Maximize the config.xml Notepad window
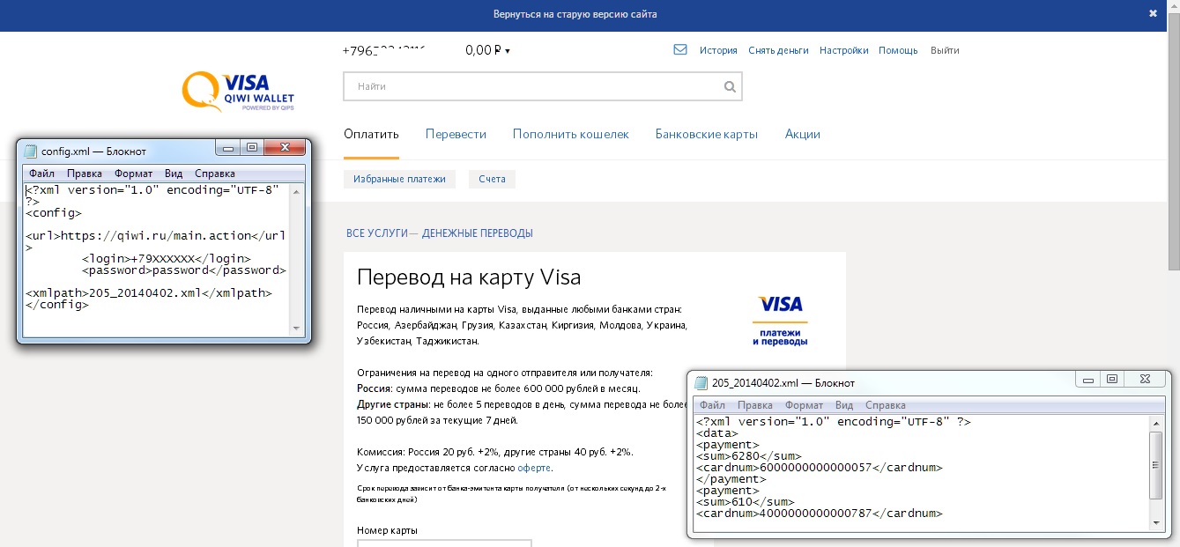The width and height of the screenshot is (1180, 547). [x=252, y=148]
